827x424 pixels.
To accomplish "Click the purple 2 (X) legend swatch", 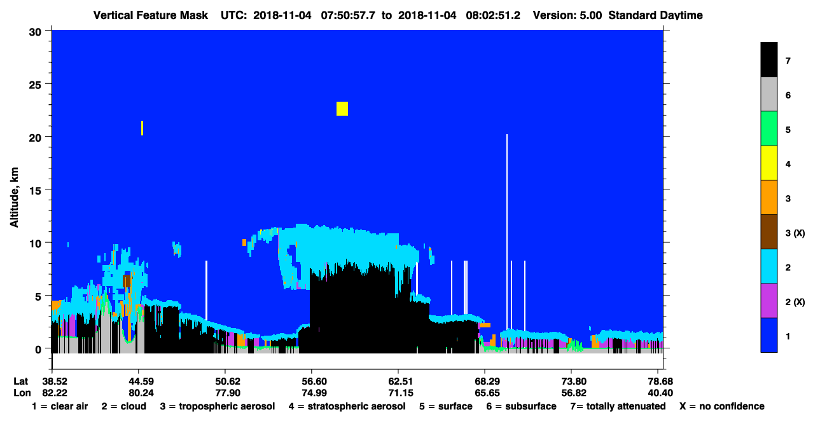I will 769,300.
